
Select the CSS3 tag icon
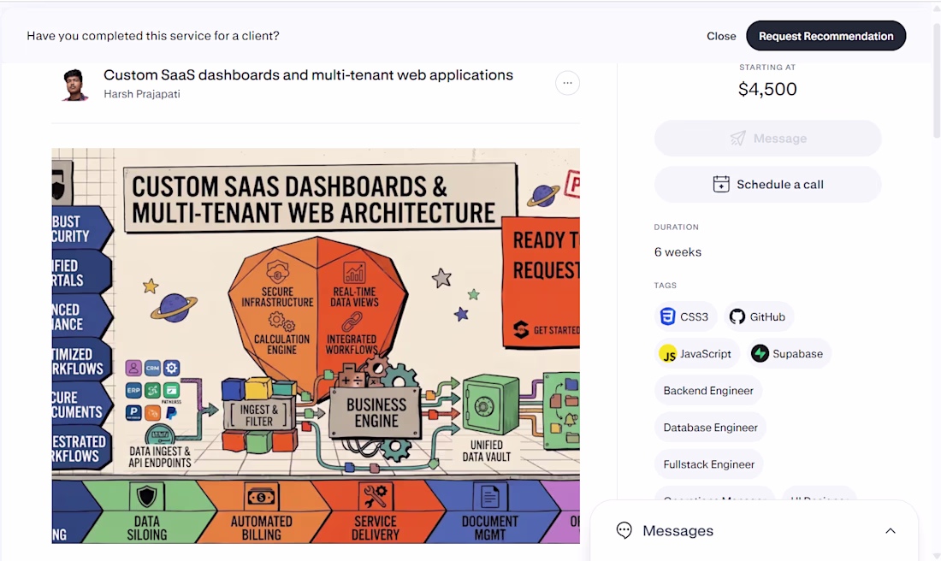tap(667, 316)
